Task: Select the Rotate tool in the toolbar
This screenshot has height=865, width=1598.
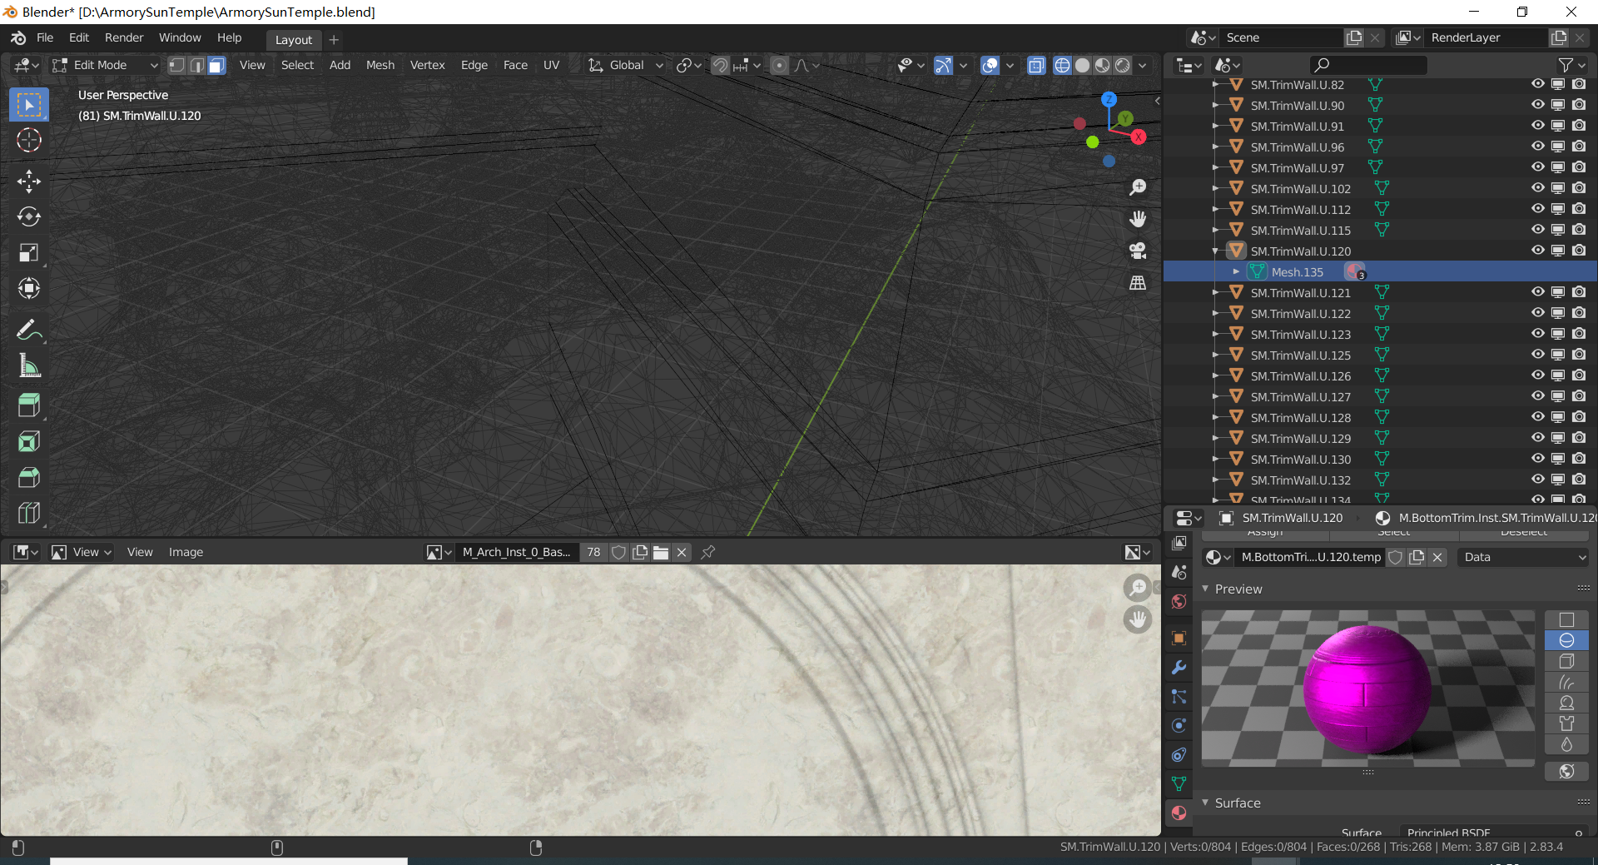Action: coord(29,217)
